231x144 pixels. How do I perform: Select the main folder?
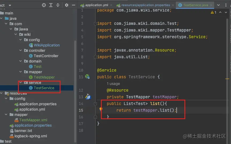[x=9, y=13]
